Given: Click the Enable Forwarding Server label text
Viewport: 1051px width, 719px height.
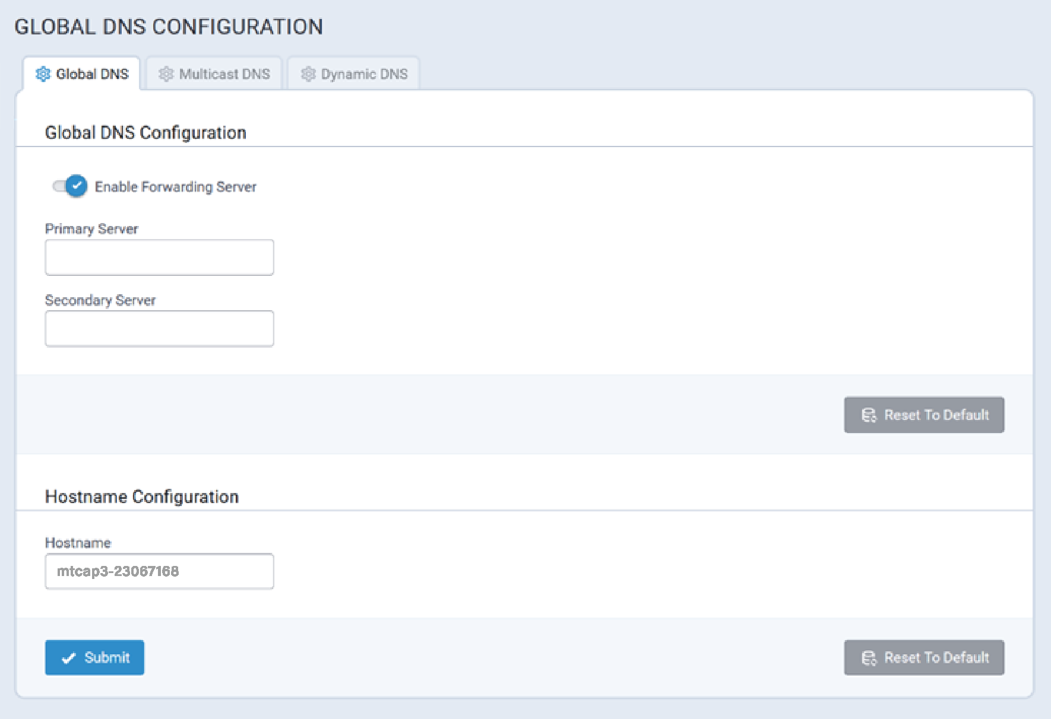Looking at the screenshot, I should click(175, 187).
